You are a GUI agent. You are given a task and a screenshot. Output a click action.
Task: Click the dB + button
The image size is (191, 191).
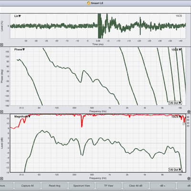pos(163,186)
